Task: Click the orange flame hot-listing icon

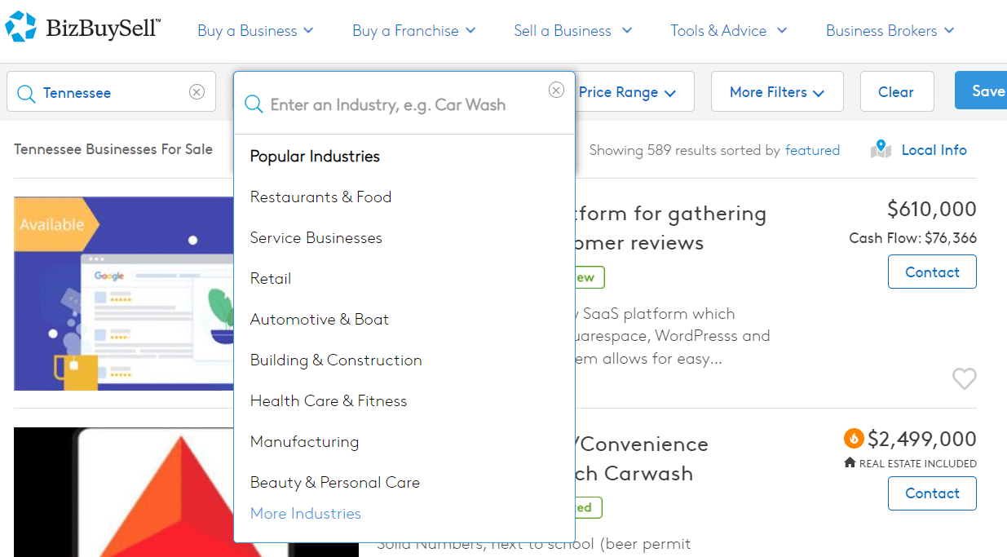Action: point(854,439)
